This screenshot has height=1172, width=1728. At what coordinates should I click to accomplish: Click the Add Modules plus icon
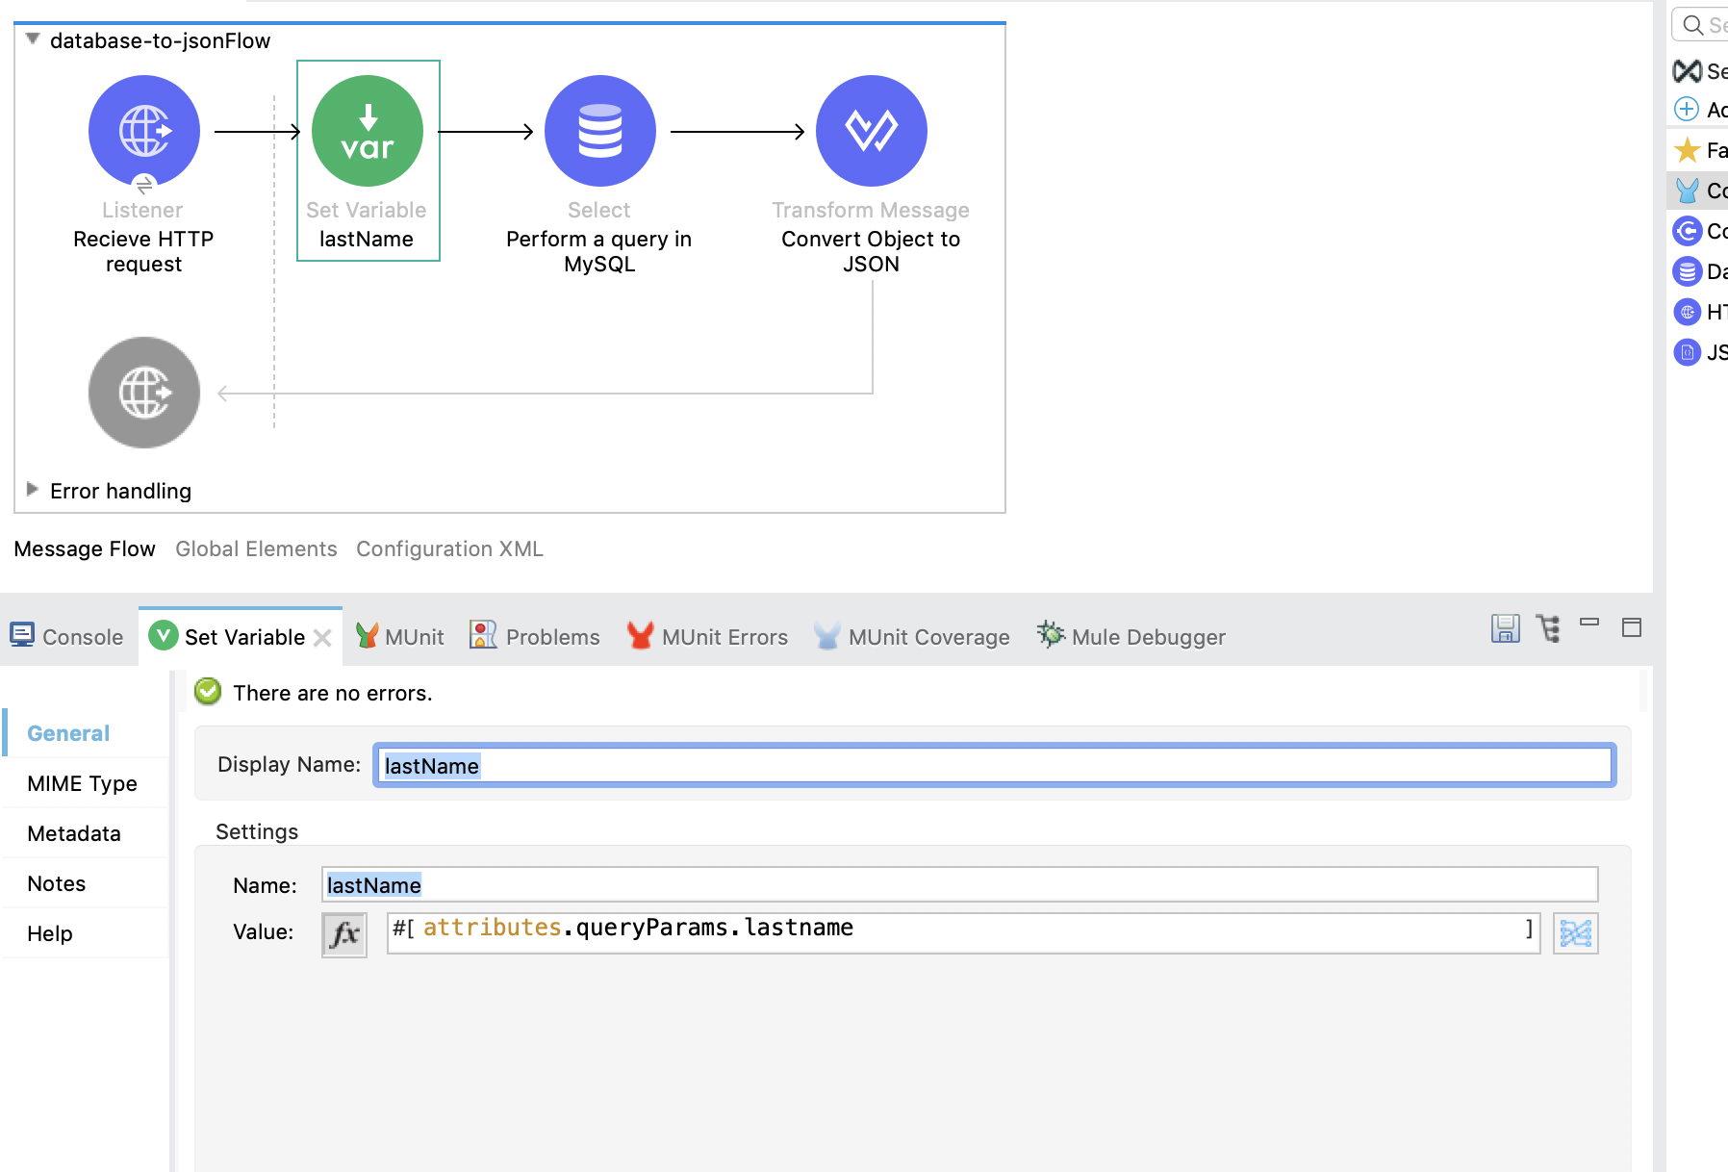tap(1687, 109)
